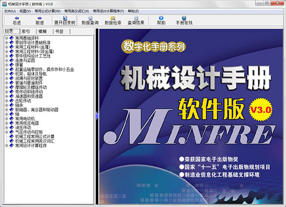Image resolution: width=286 pixels, height=207 pixels.
Task: Open the 常用公式计算(W) menu
Action: pos(47,10)
